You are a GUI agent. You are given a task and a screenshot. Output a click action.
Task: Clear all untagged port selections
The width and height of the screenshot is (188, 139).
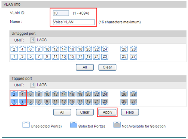(x=107, y=67)
